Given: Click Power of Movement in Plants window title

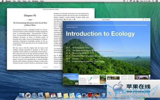Looking at the screenshot, I should (51, 9).
